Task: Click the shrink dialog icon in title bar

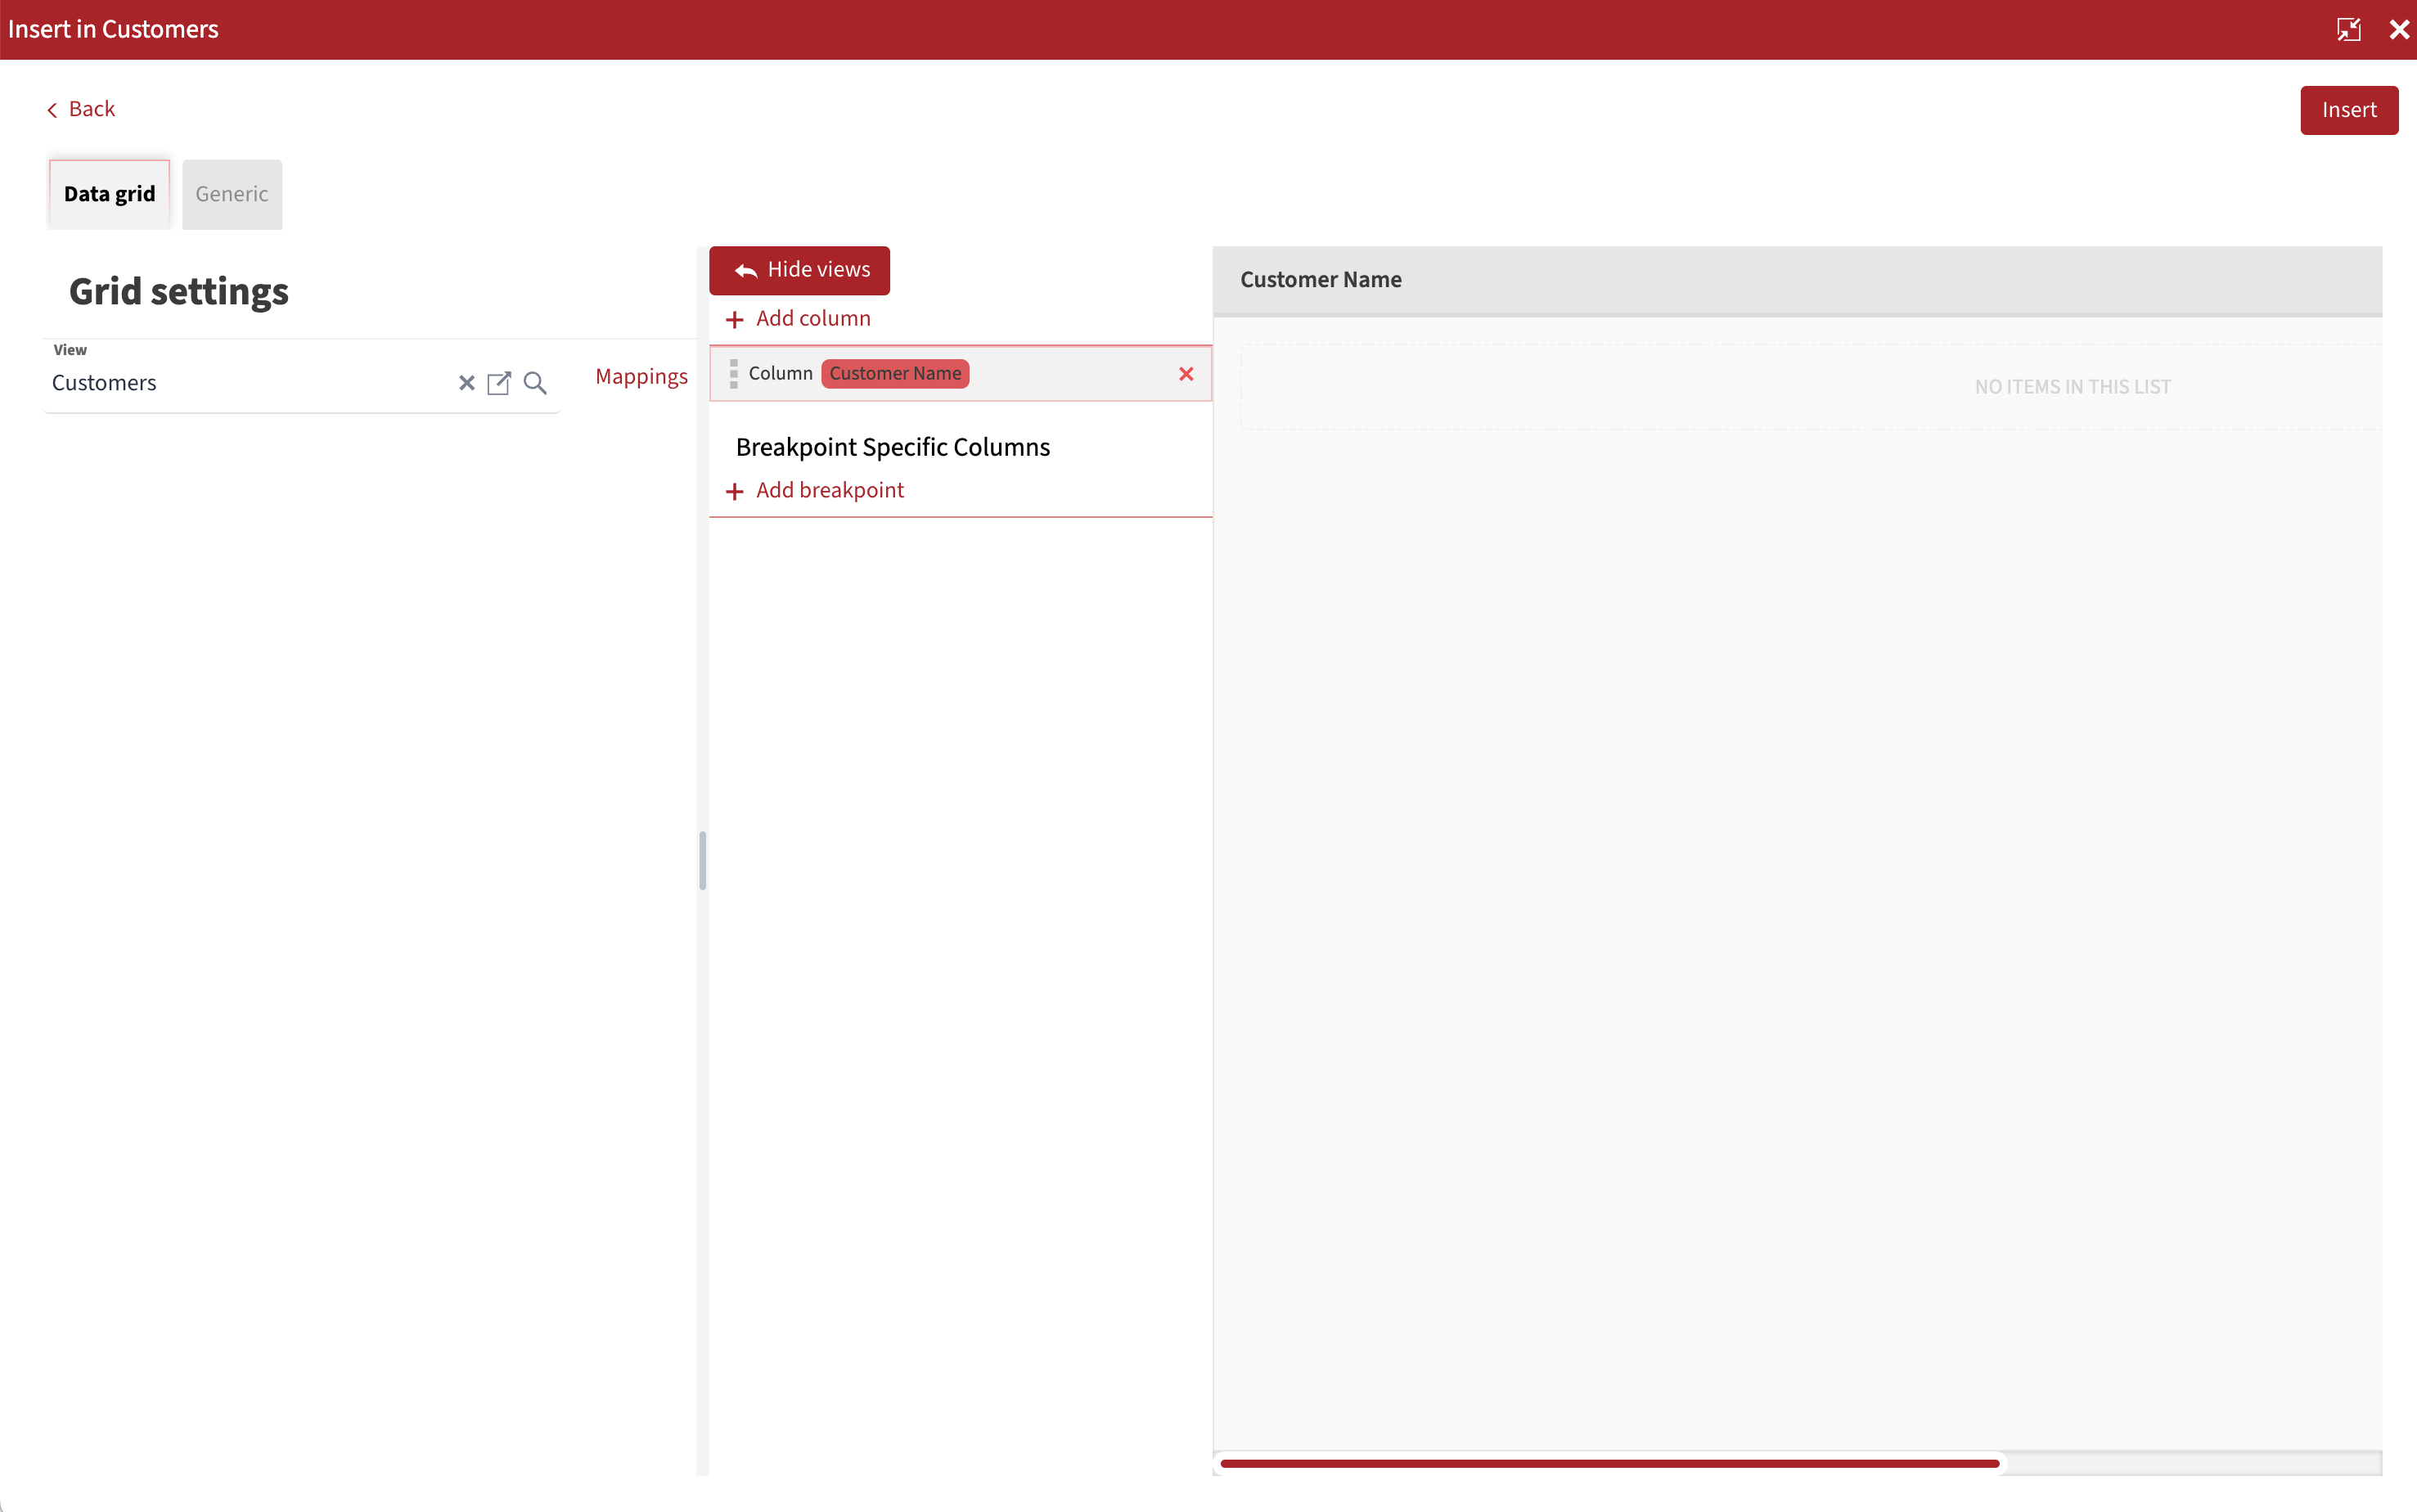Action: click(2348, 29)
